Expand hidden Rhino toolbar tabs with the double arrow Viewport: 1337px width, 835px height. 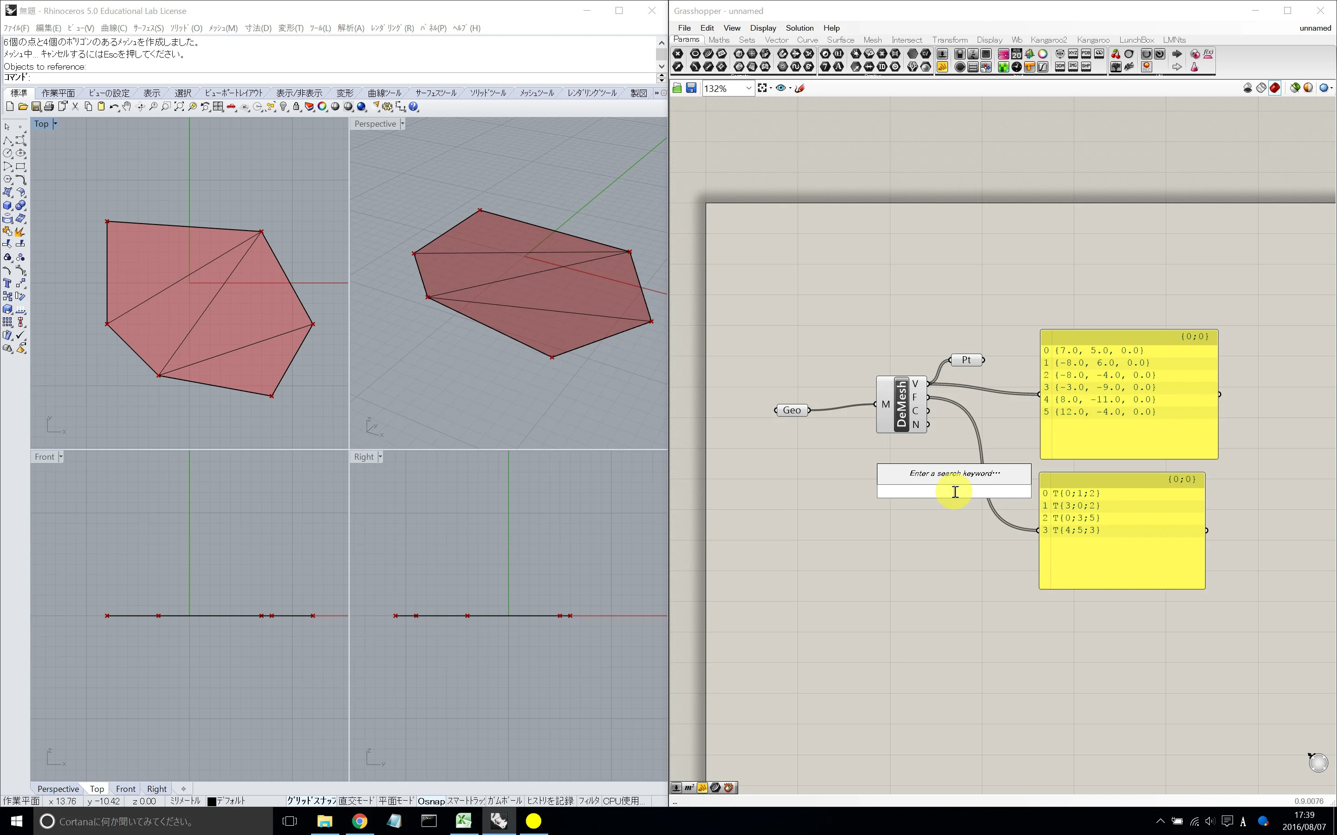(x=656, y=93)
